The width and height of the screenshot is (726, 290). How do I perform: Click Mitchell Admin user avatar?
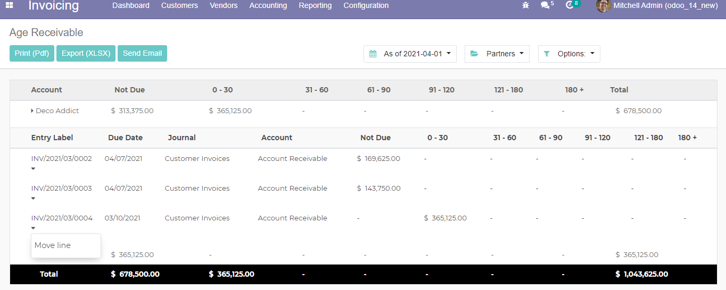(x=603, y=6)
